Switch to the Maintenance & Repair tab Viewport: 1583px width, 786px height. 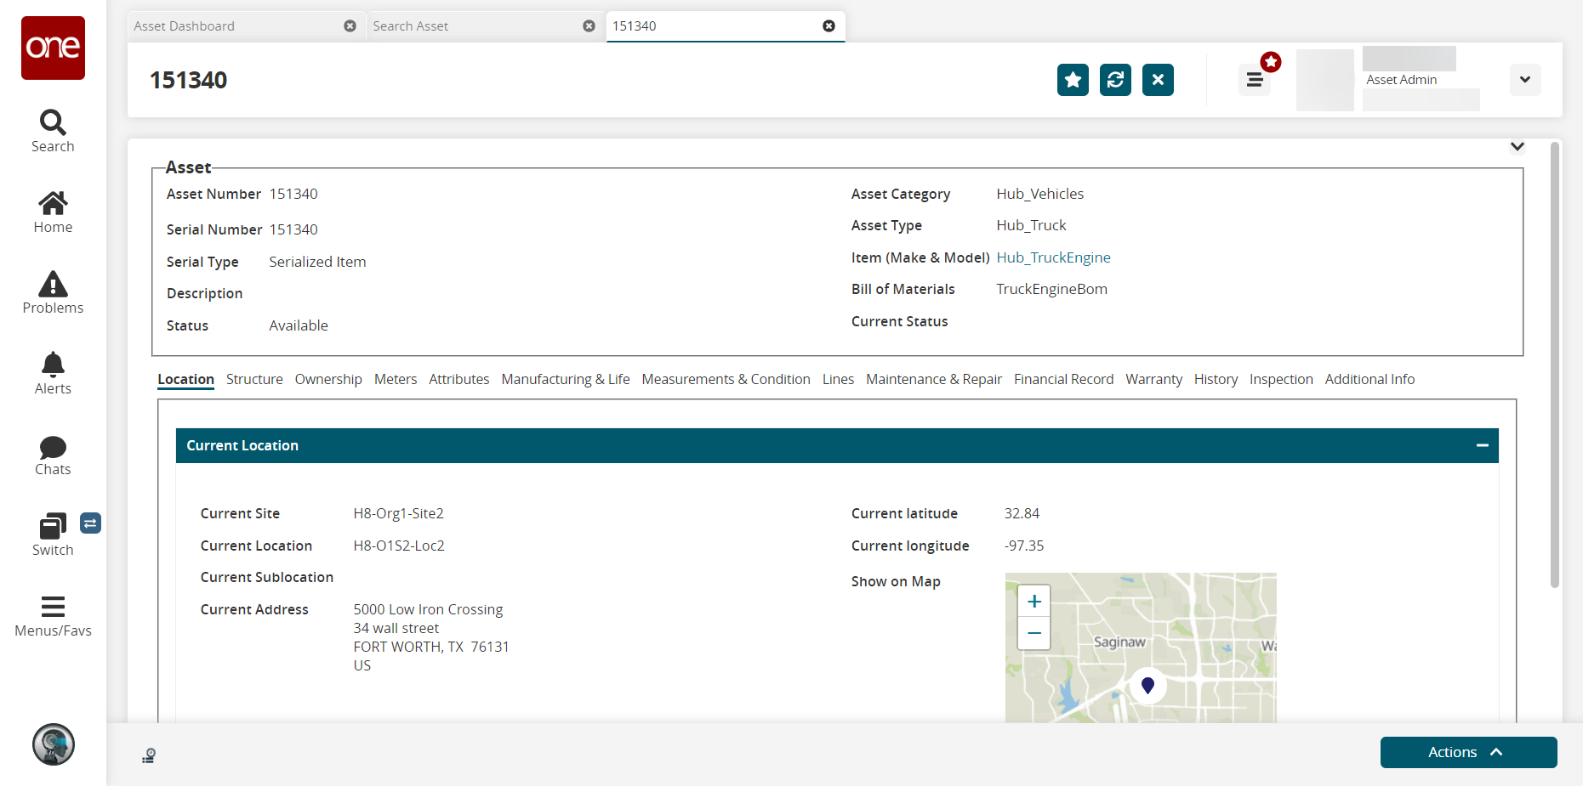click(x=933, y=379)
